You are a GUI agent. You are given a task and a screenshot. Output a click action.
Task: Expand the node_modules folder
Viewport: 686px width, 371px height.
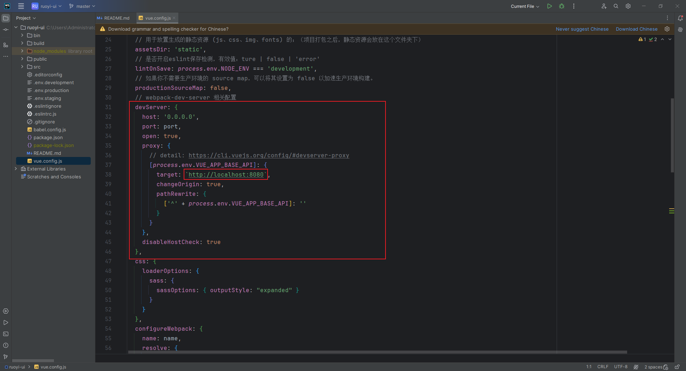(22, 51)
